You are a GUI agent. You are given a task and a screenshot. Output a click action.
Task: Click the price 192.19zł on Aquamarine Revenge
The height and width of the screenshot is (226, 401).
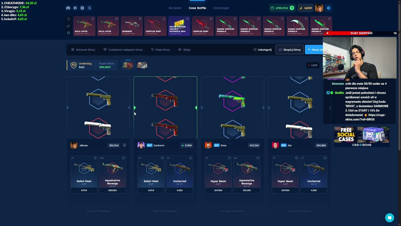coord(247,190)
